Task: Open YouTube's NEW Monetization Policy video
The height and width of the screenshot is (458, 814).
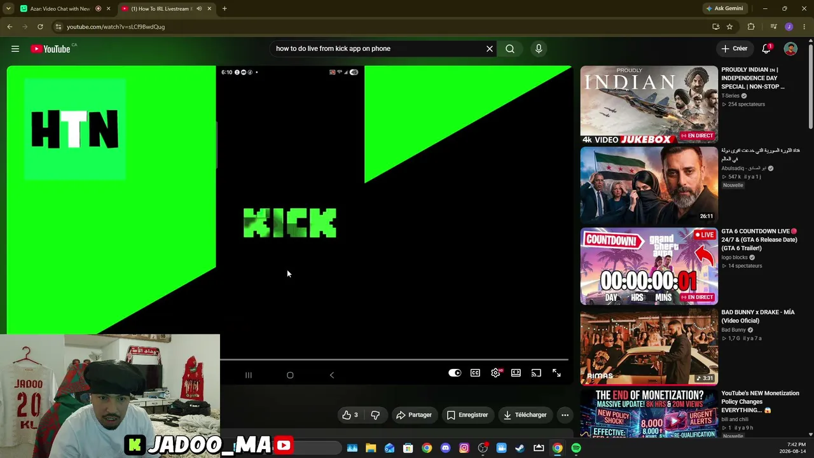Action: point(760,401)
